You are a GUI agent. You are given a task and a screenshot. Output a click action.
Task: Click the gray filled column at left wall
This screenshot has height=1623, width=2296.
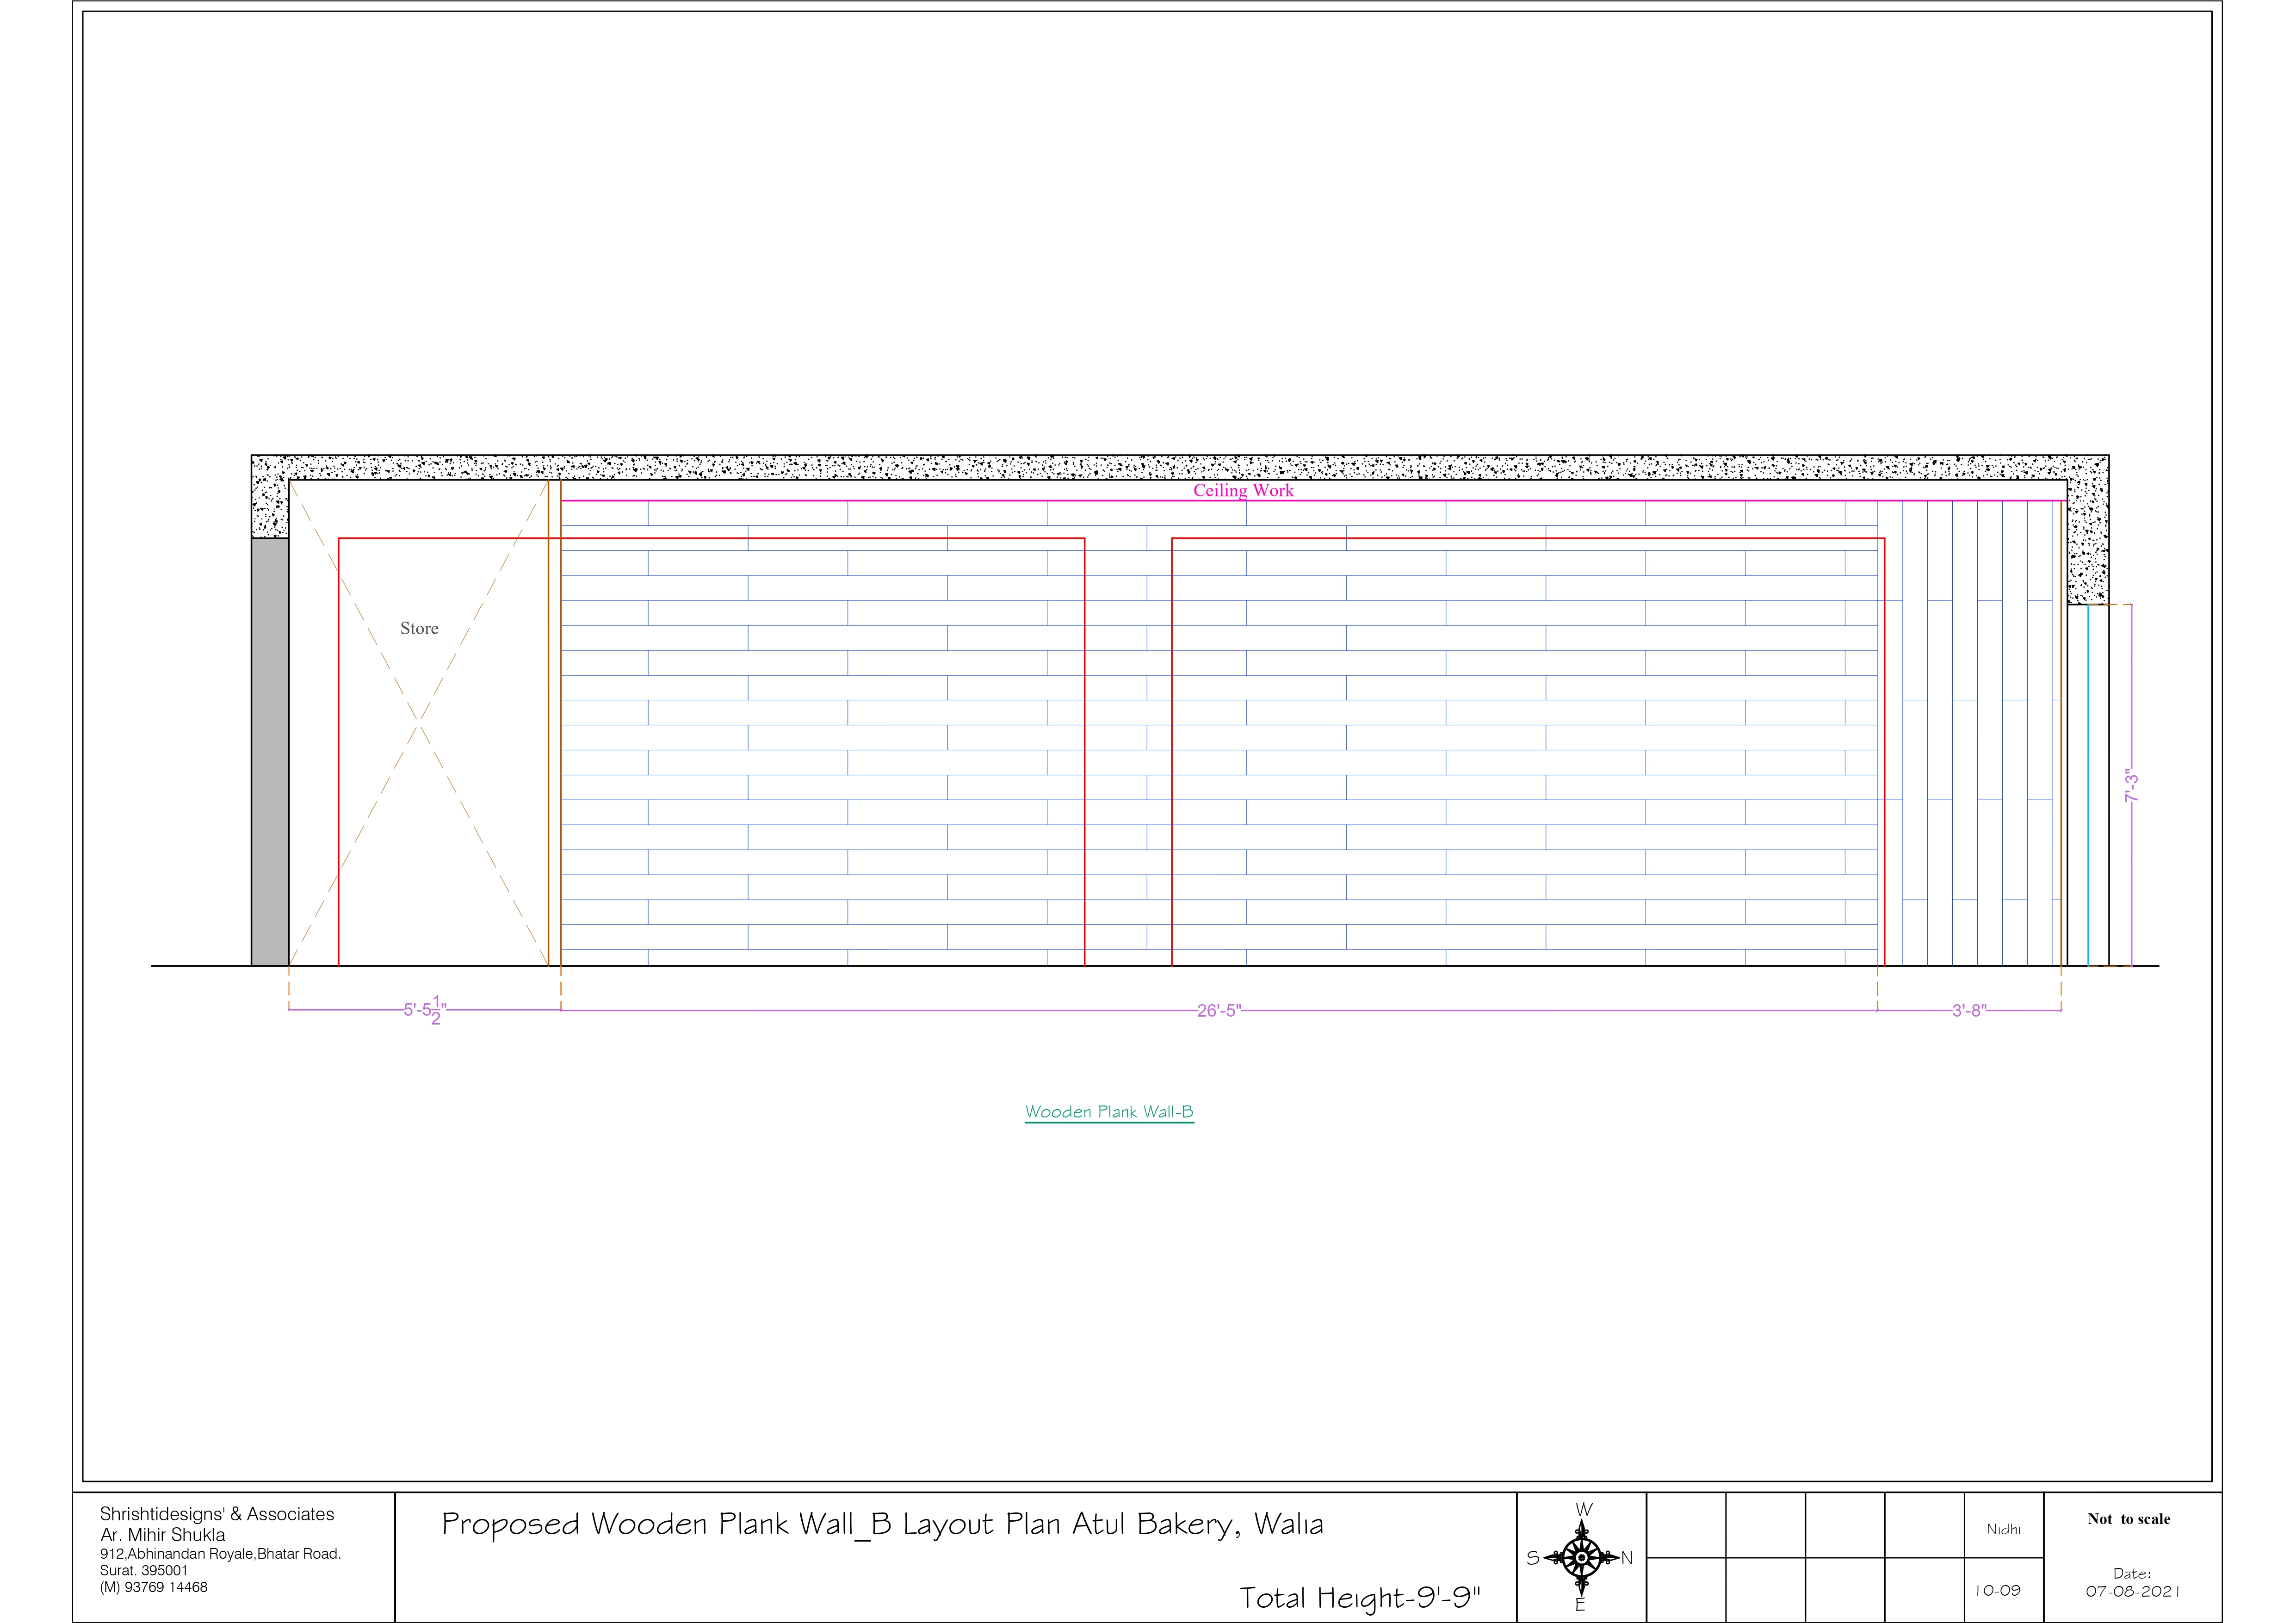click(270, 751)
